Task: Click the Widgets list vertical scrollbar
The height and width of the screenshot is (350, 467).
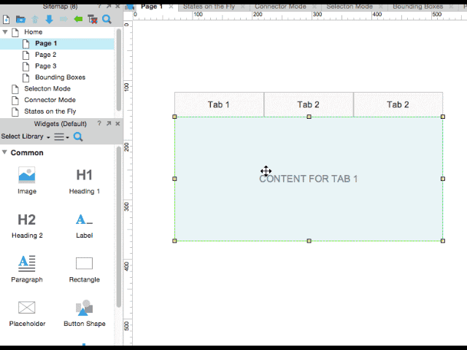Action: point(119,227)
